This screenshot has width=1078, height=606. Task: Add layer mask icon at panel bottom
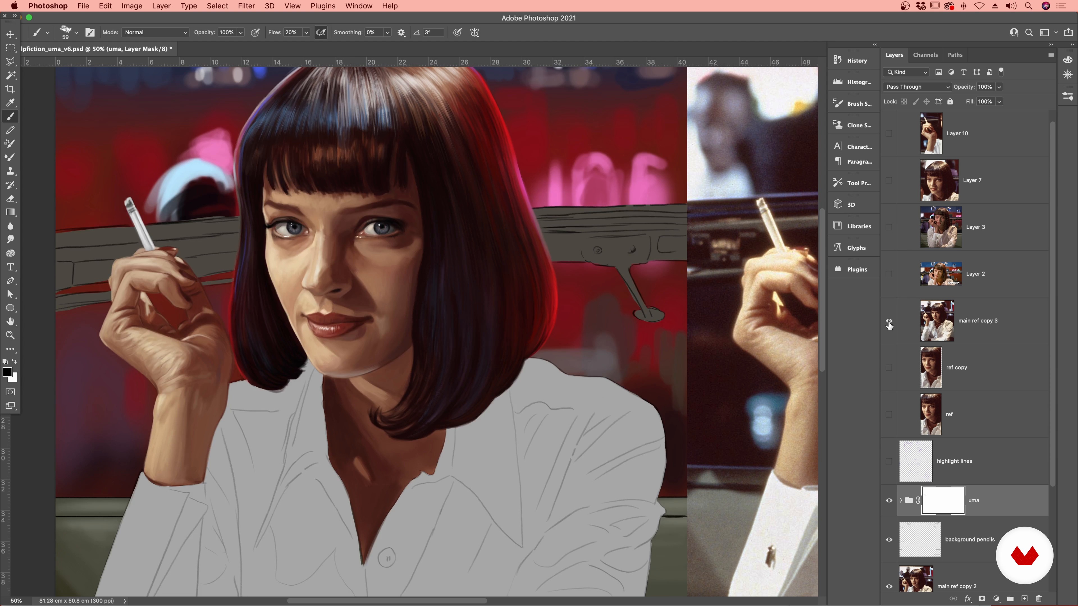click(982, 598)
